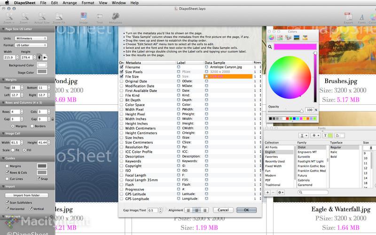Image resolution: width=376 pixels, height=235 pixels.
Task: Click the OK button
Action: coord(246,210)
